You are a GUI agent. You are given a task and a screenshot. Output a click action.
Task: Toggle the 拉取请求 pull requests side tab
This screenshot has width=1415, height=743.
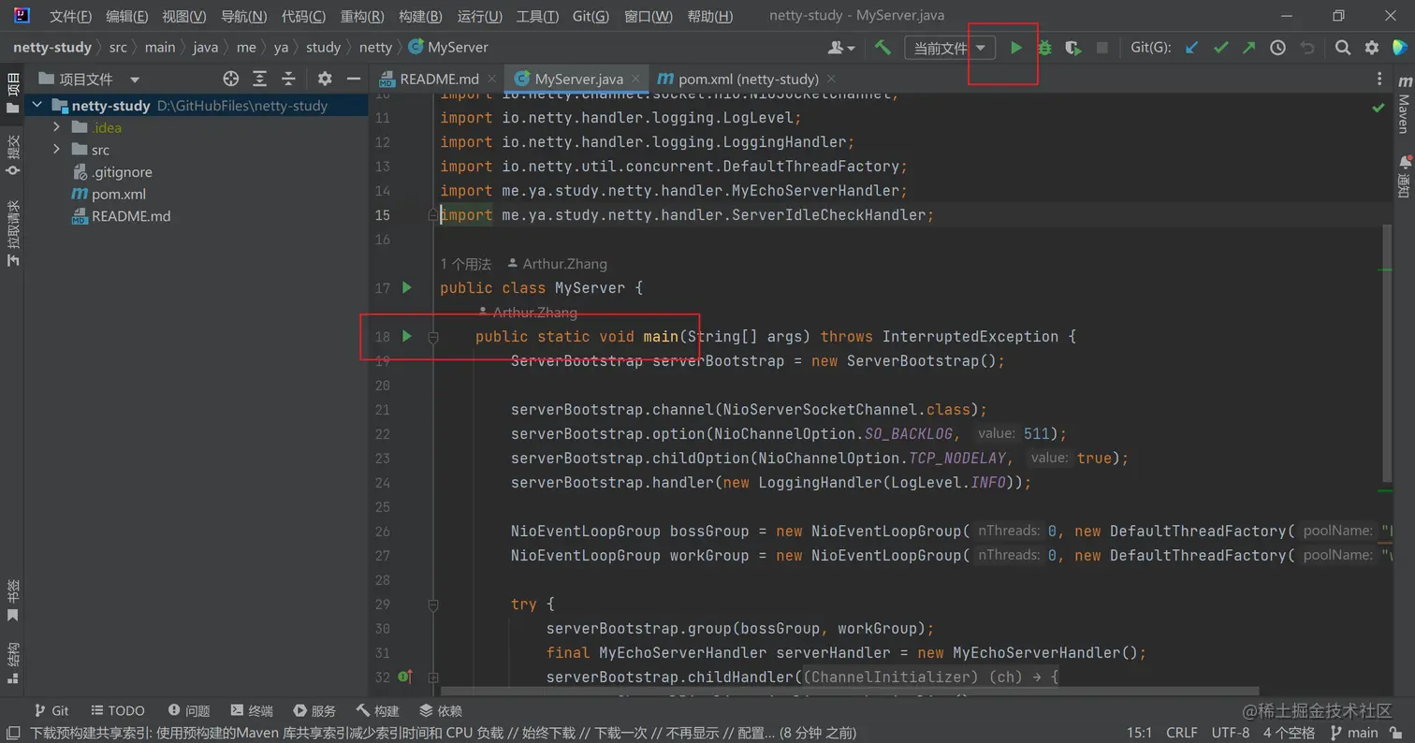(x=13, y=233)
